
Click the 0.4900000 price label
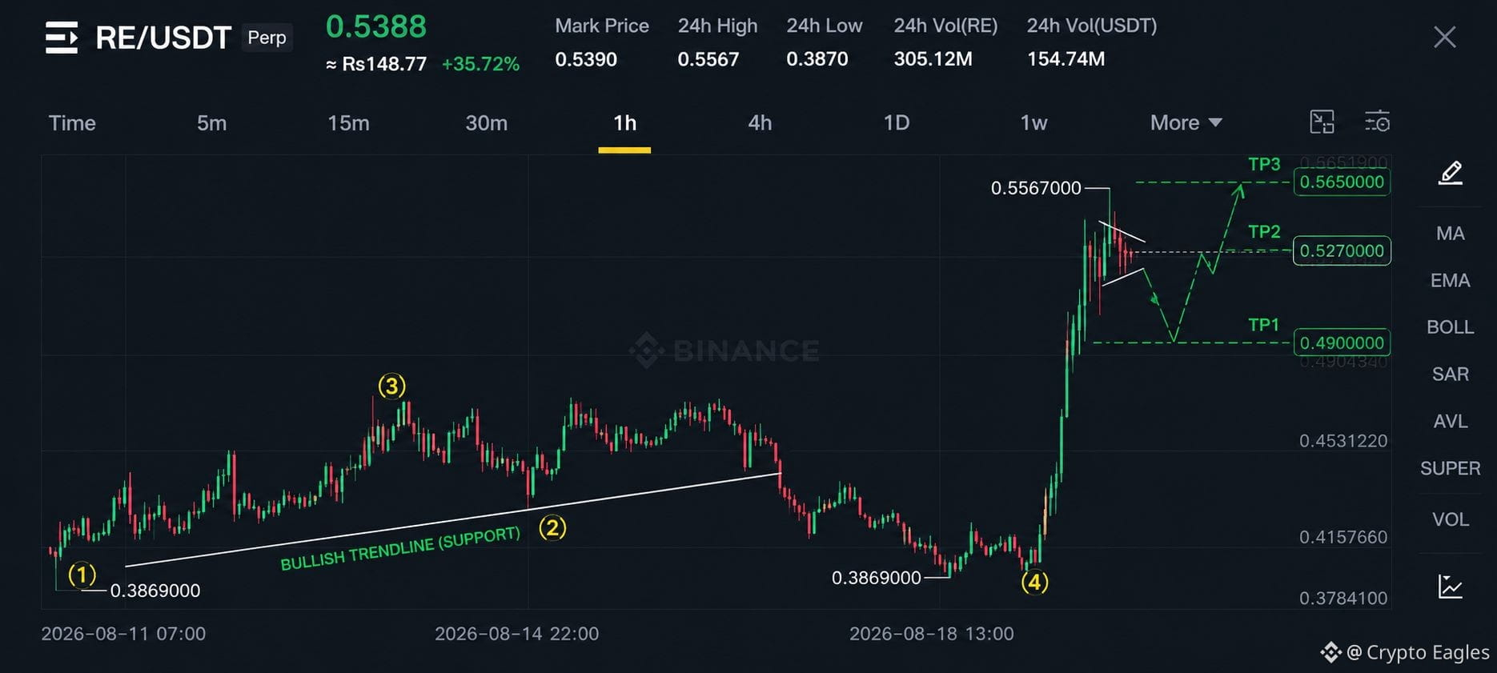tap(1342, 343)
